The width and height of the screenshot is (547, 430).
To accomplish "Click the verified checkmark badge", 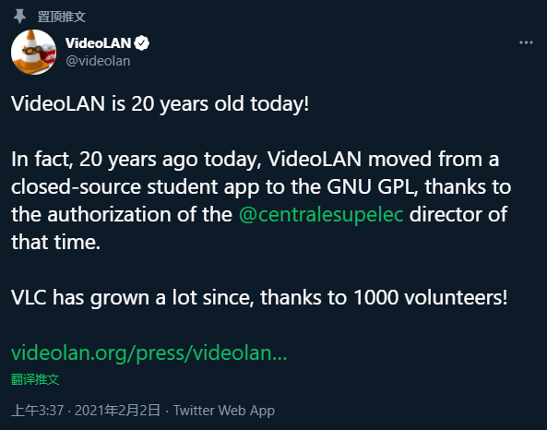I will [142, 43].
